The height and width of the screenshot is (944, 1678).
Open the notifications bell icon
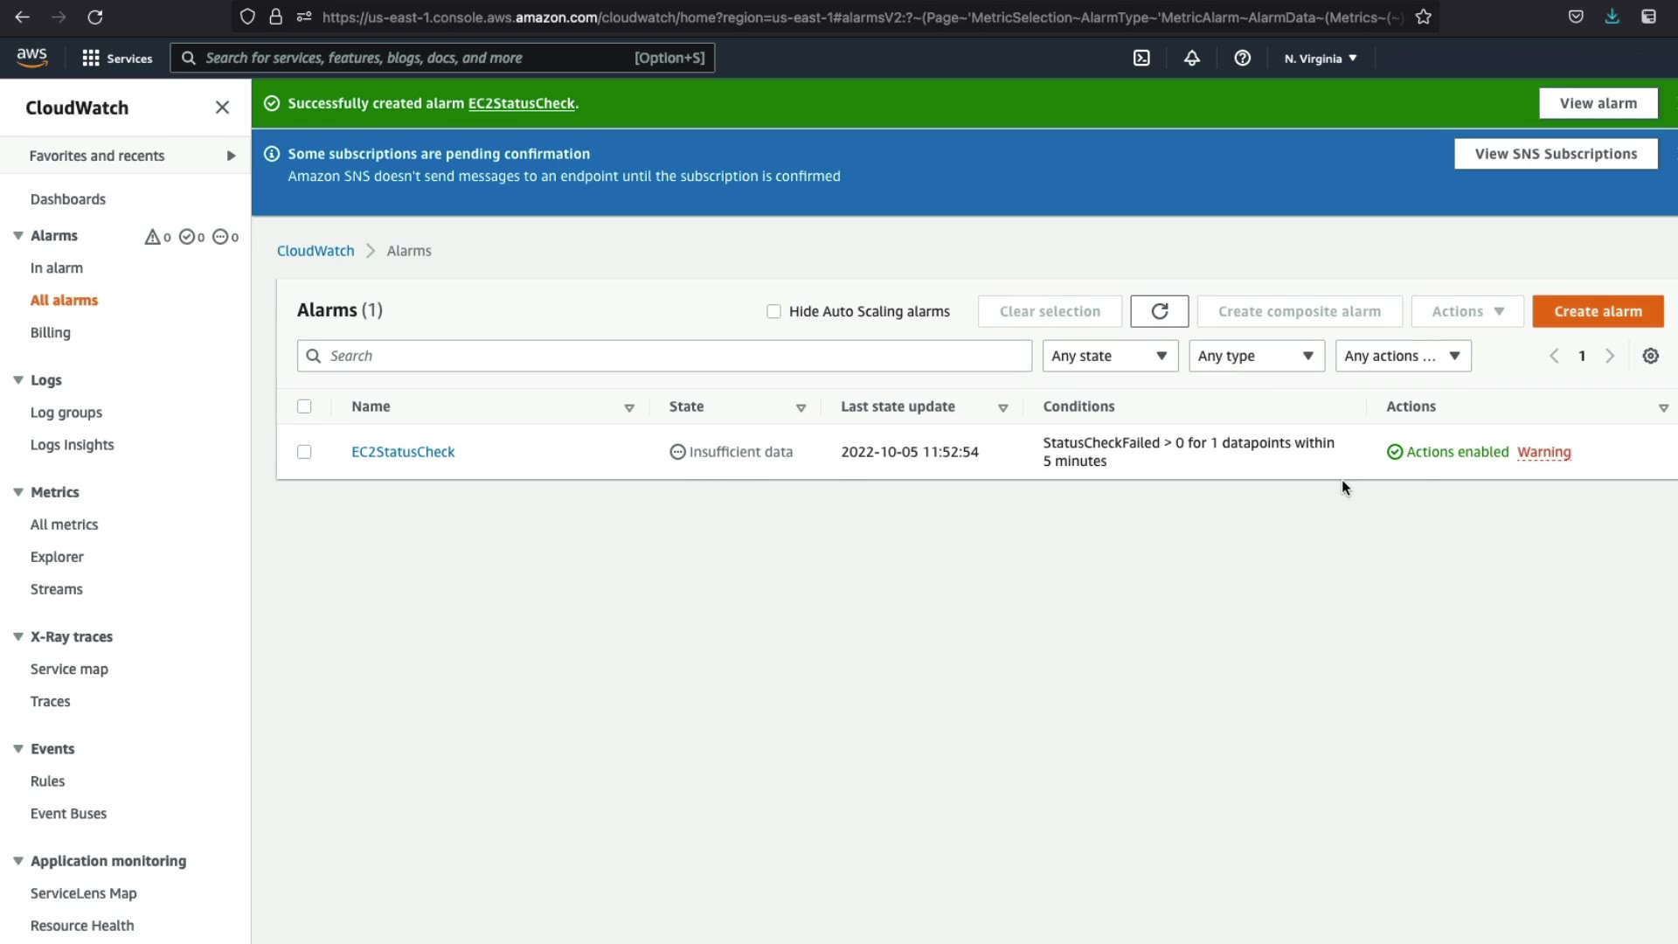[x=1192, y=58]
